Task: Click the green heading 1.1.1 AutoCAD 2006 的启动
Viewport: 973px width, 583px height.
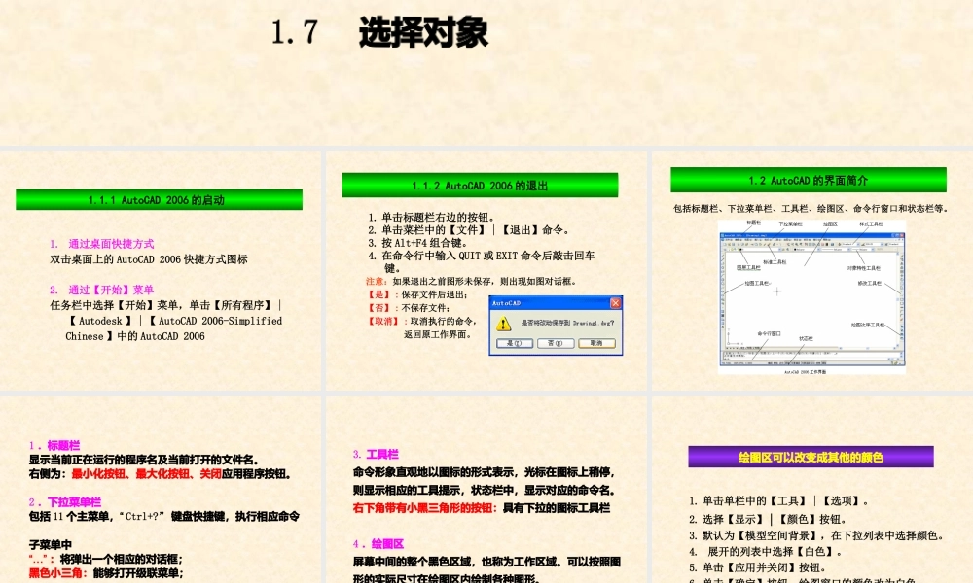Action: point(159,199)
